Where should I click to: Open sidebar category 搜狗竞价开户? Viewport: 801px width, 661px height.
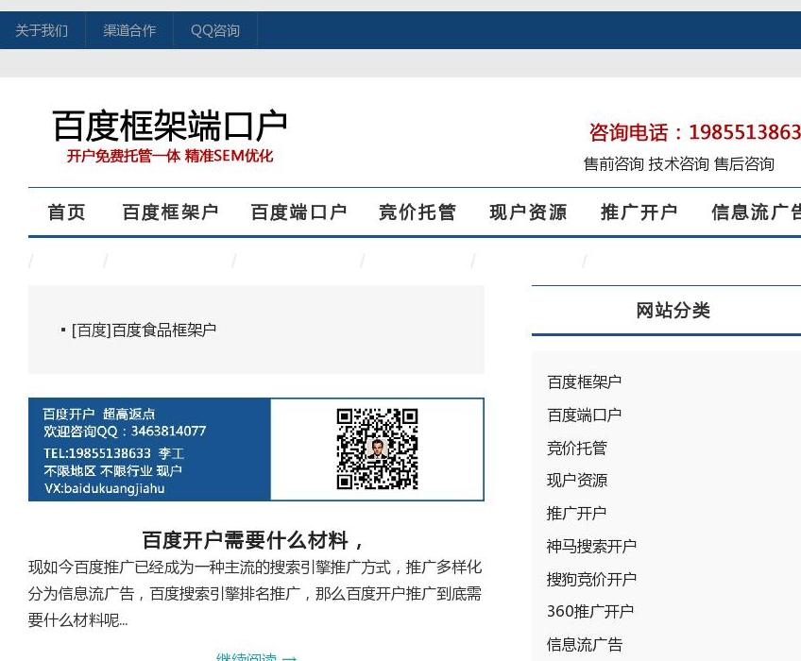pos(591,579)
